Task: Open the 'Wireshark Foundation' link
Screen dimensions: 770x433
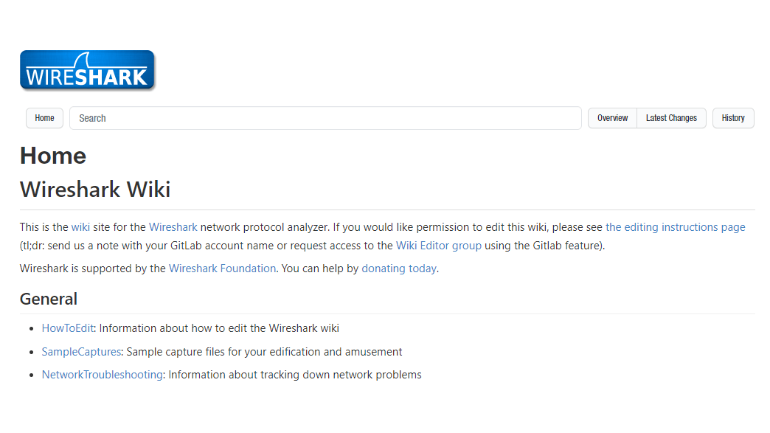Action: coord(222,269)
